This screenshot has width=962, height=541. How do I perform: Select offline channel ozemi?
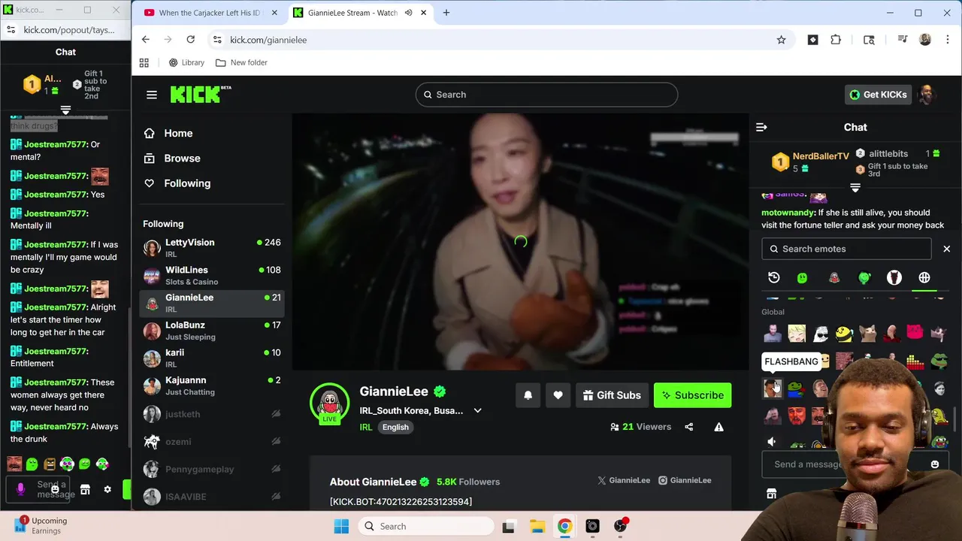click(x=211, y=442)
